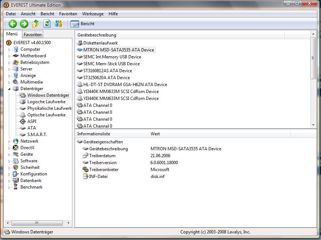
Task: Click the Server icon in tree
Action: (x=16, y=69)
